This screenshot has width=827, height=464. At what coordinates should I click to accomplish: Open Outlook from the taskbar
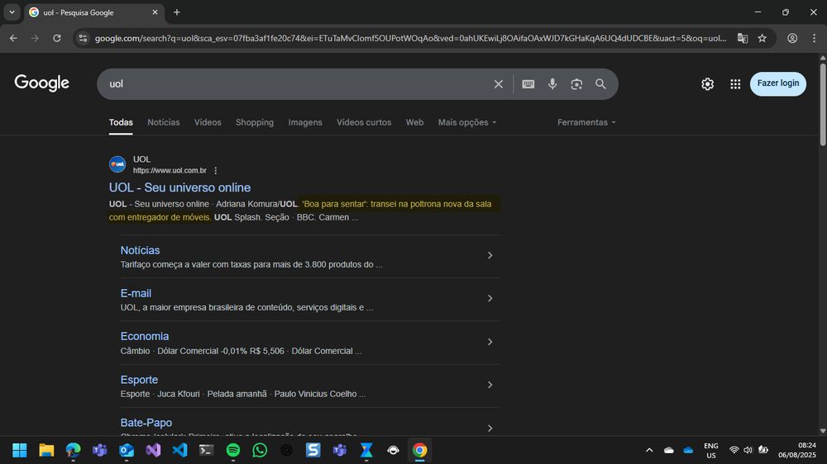(x=127, y=450)
